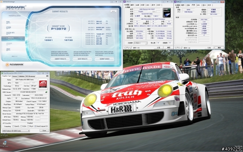The image size is (243, 152).
Task: Click the AMD Phenom II logo in CPU-Z
Action: point(167,13)
